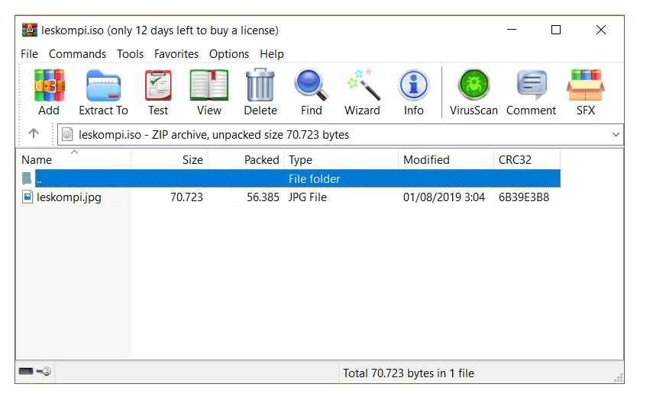Click the parent folder icon in list
This screenshot has width=653, height=413.
(27, 178)
